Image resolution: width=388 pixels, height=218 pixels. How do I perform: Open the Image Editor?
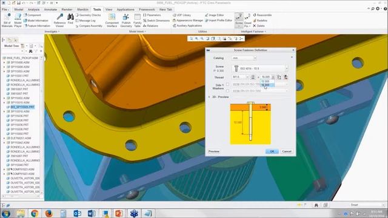(x=214, y=15)
